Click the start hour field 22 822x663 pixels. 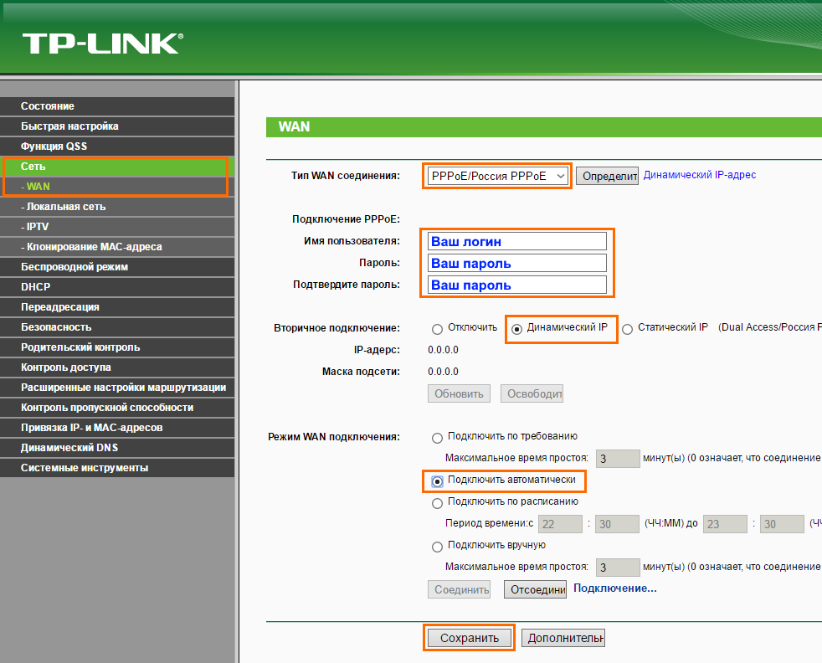[560, 524]
